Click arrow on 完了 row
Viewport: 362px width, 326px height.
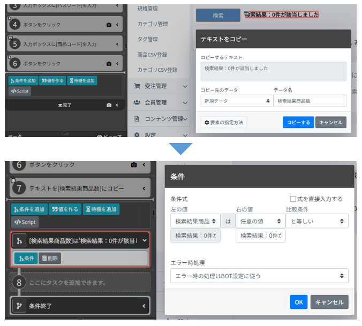(x=117, y=105)
